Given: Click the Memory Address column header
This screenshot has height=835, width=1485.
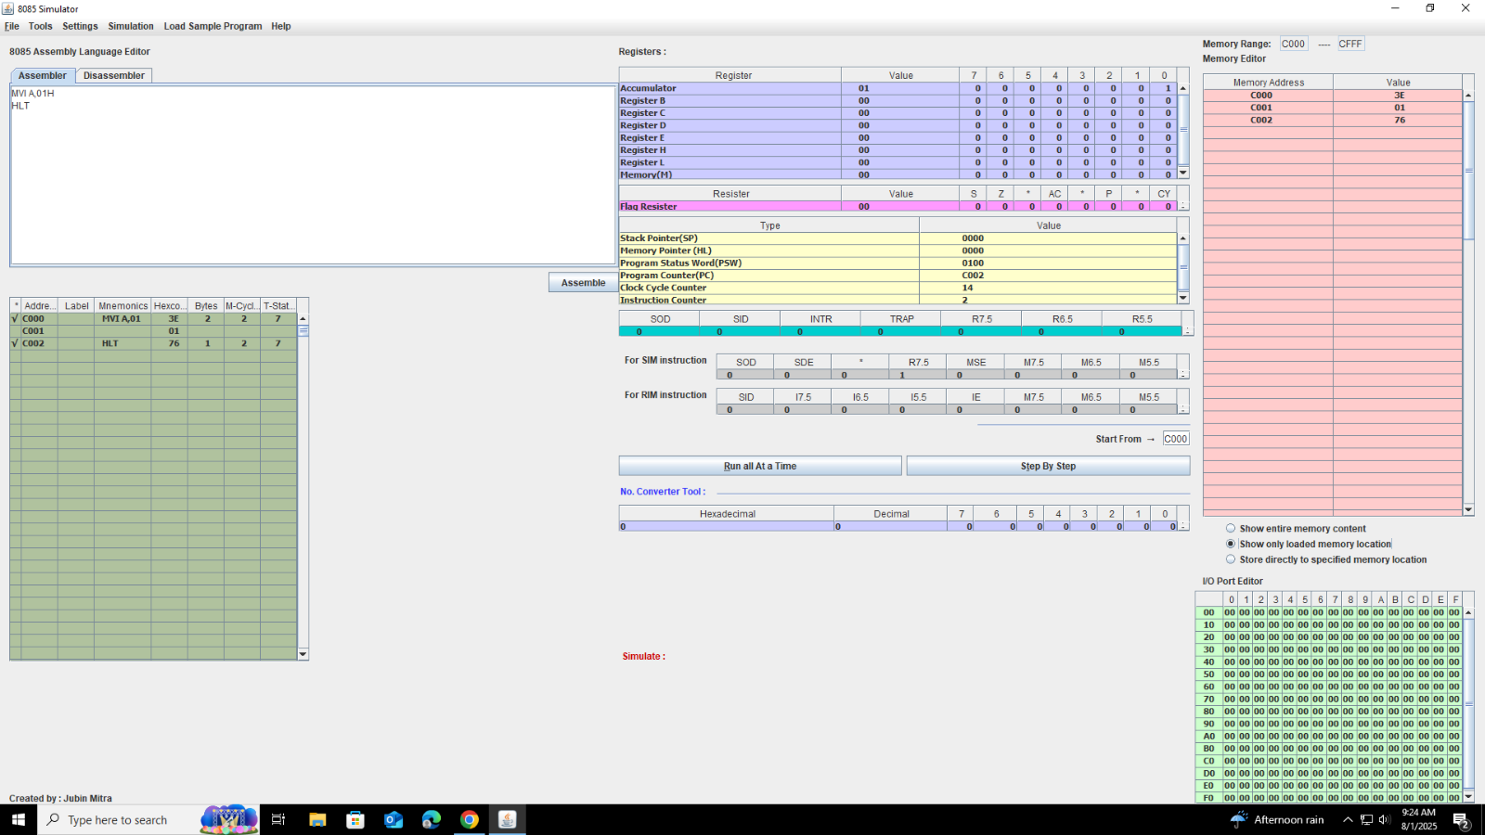Looking at the screenshot, I should 1268,83.
